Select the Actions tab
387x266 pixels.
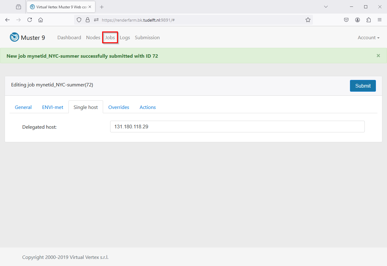148,107
